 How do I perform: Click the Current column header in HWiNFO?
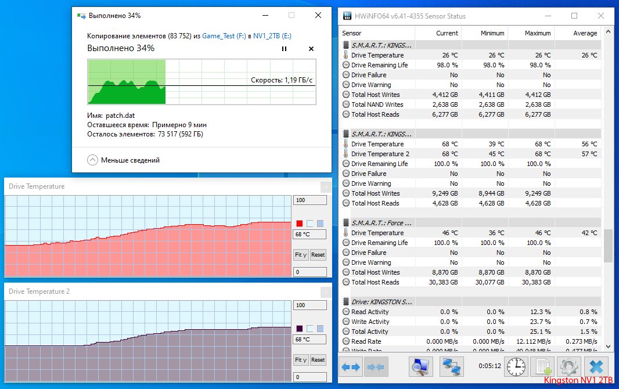point(438,33)
